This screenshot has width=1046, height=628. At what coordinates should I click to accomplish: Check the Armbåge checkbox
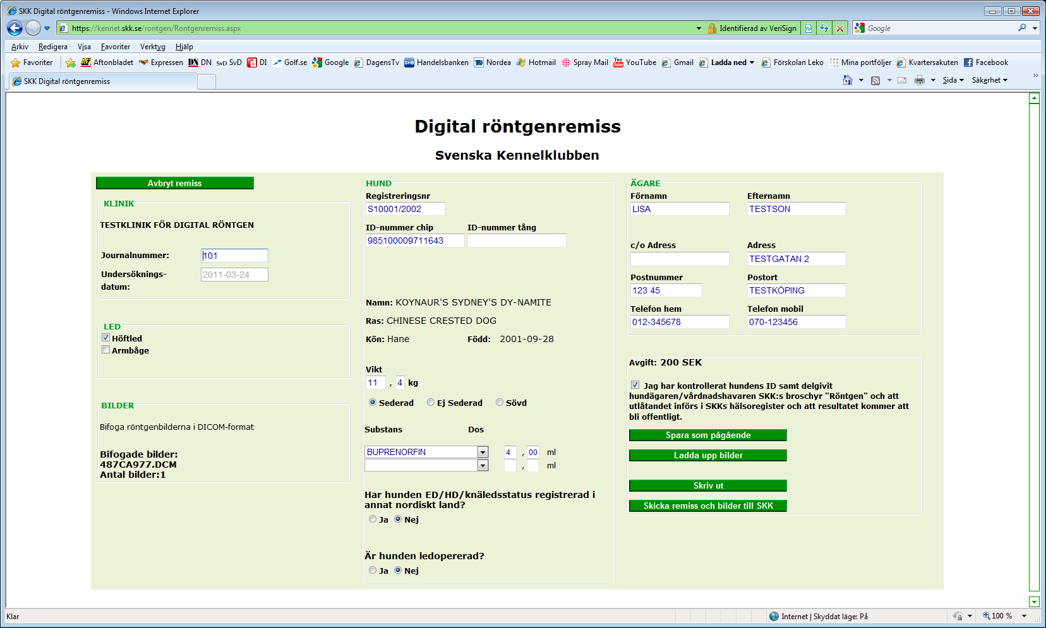coord(106,350)
